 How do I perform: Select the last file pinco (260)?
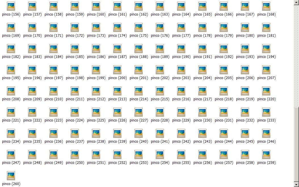tap(11, 176)
